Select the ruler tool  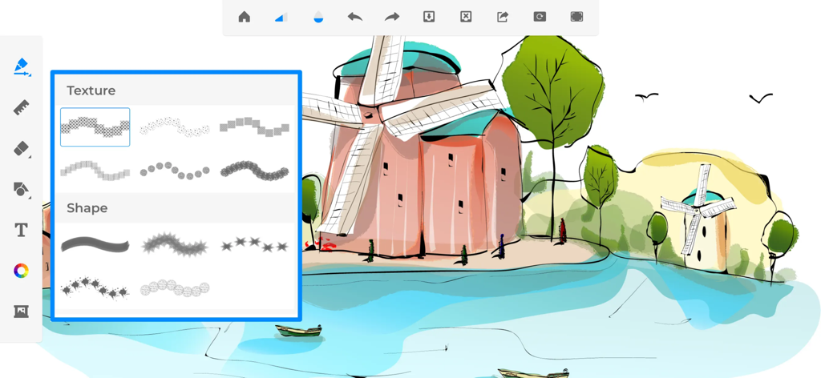tap(21, 107)
